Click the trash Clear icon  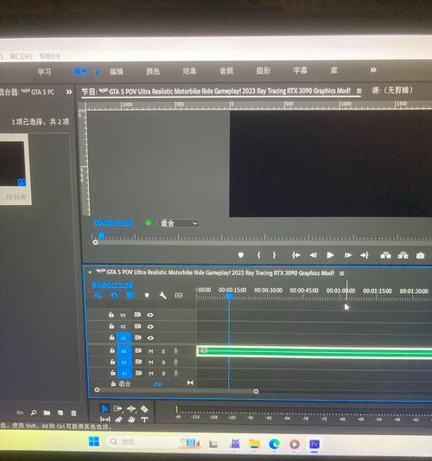click(73, 413)
